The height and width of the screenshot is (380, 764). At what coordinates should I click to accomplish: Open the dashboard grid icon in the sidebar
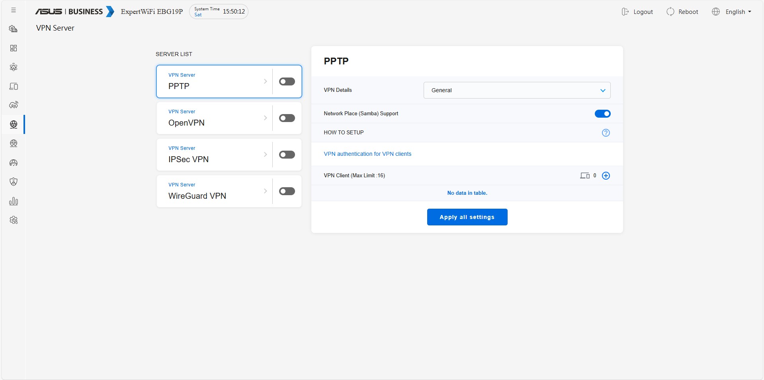pos(14,48)
